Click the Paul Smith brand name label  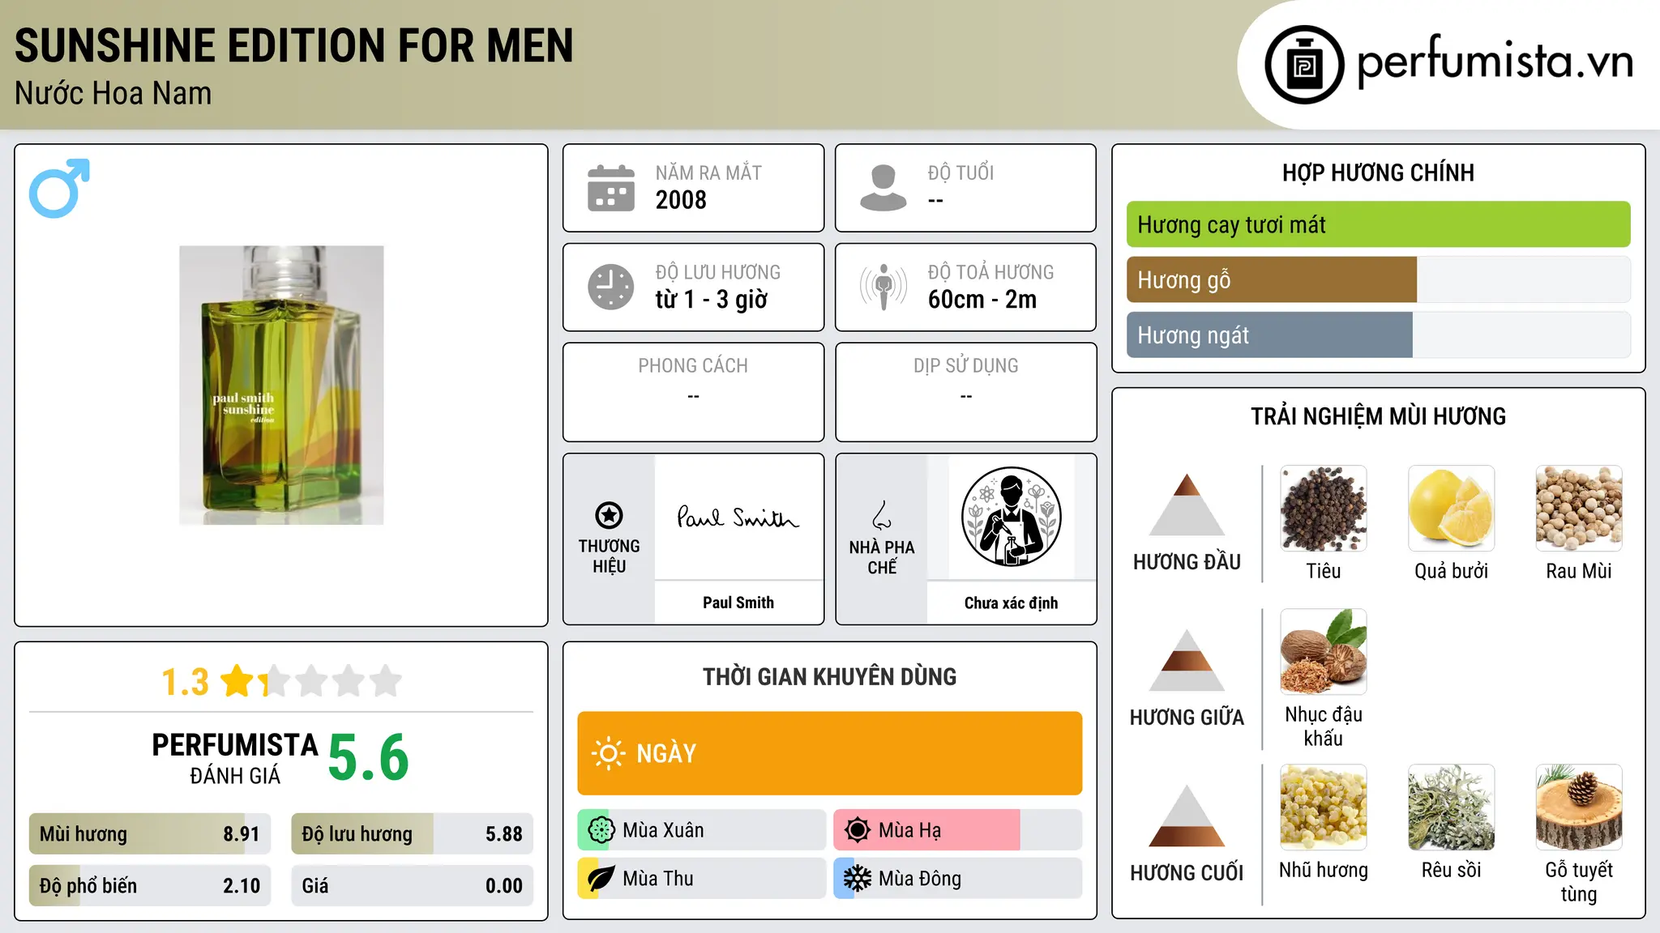point(738,603)
